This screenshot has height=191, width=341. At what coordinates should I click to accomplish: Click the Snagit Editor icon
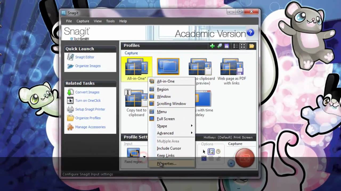[x=70, y=57]
